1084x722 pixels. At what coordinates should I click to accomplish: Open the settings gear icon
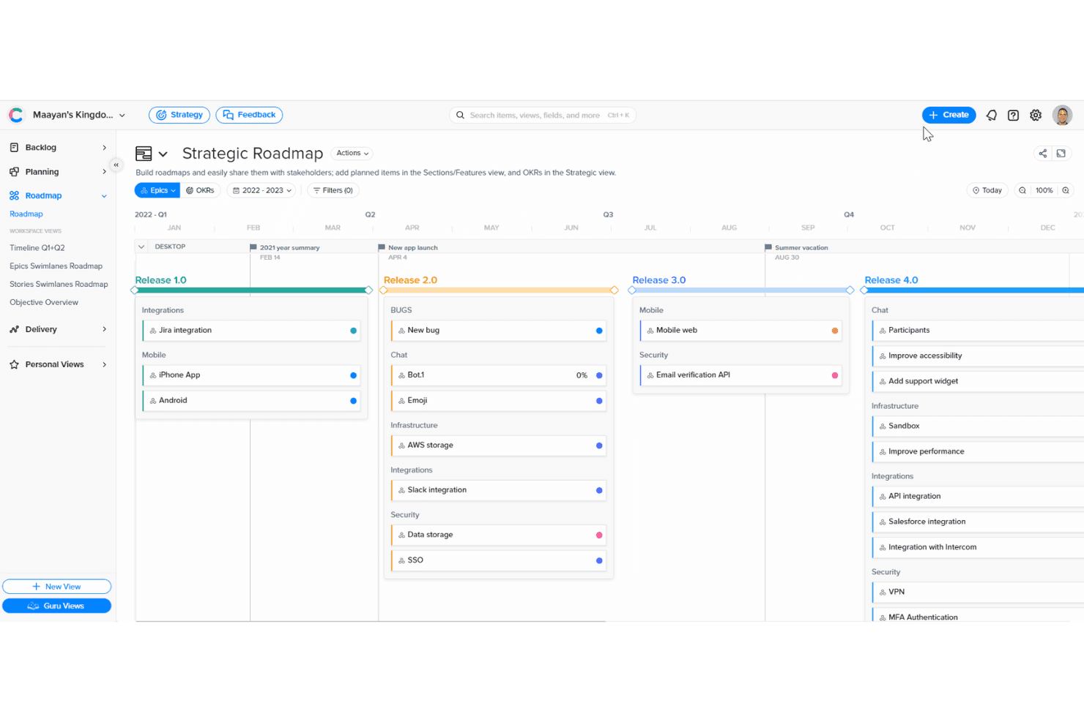point(1036,115)
